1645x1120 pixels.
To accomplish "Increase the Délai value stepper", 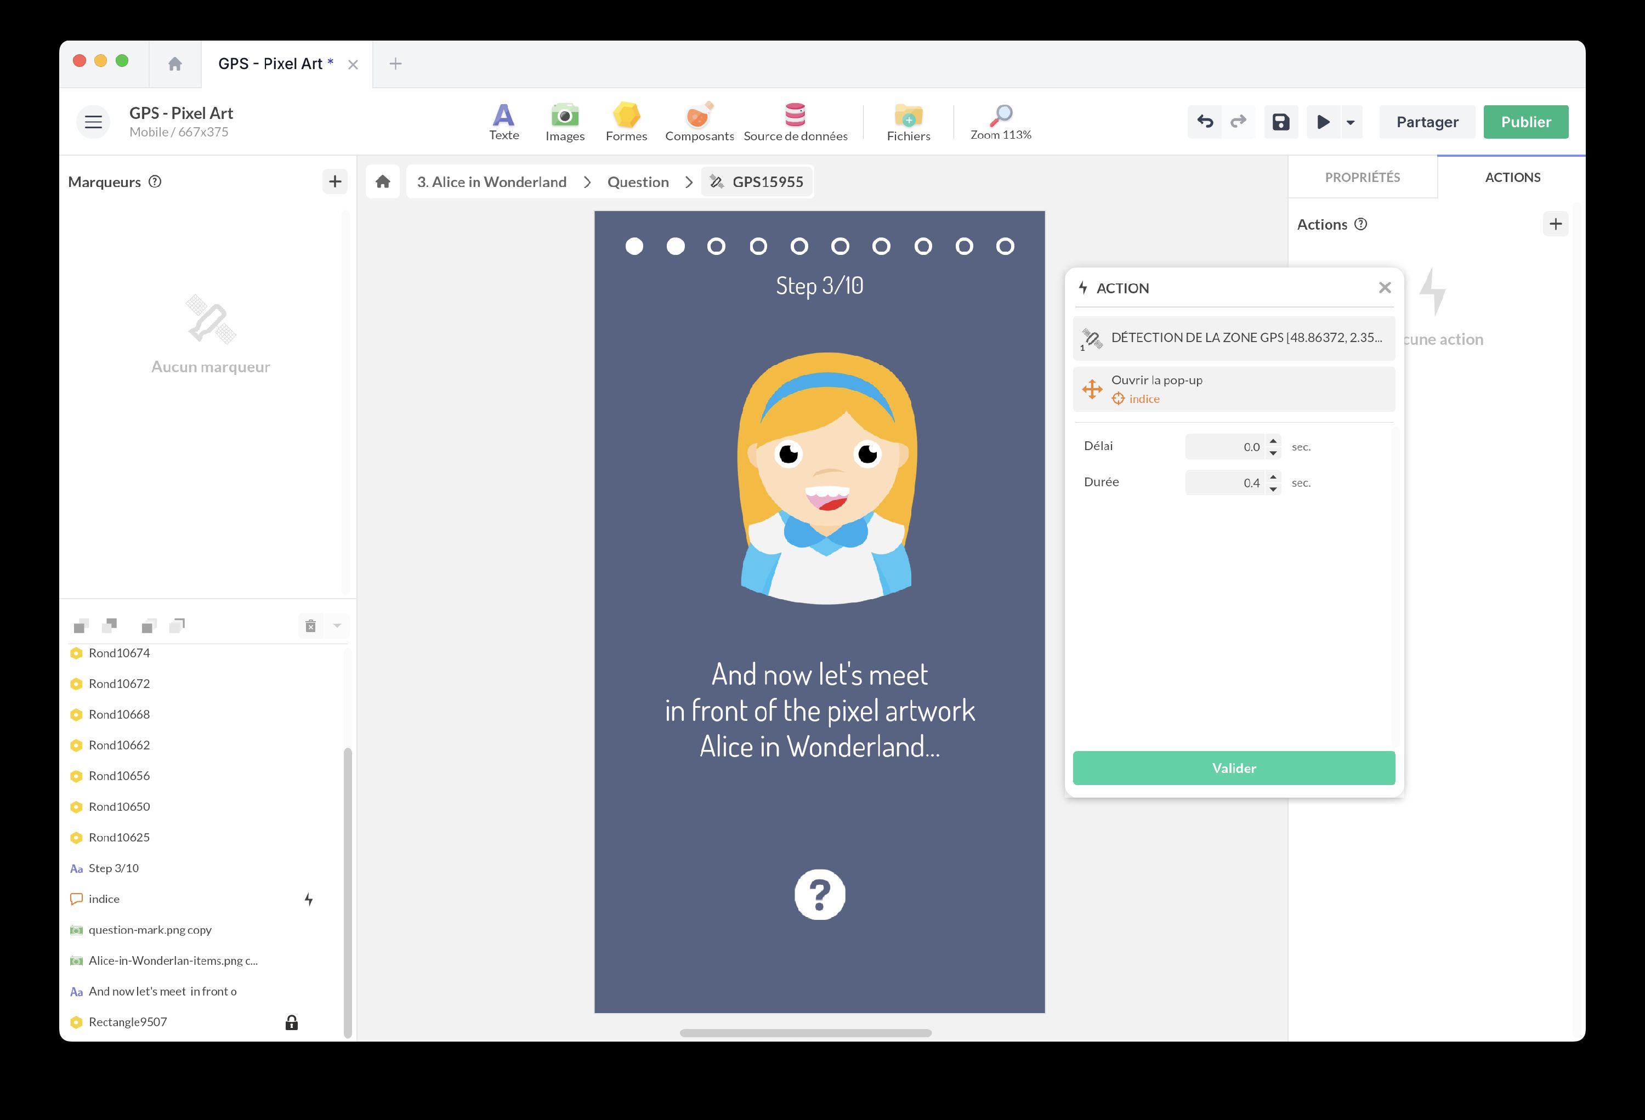I will tap(1273, 441).
